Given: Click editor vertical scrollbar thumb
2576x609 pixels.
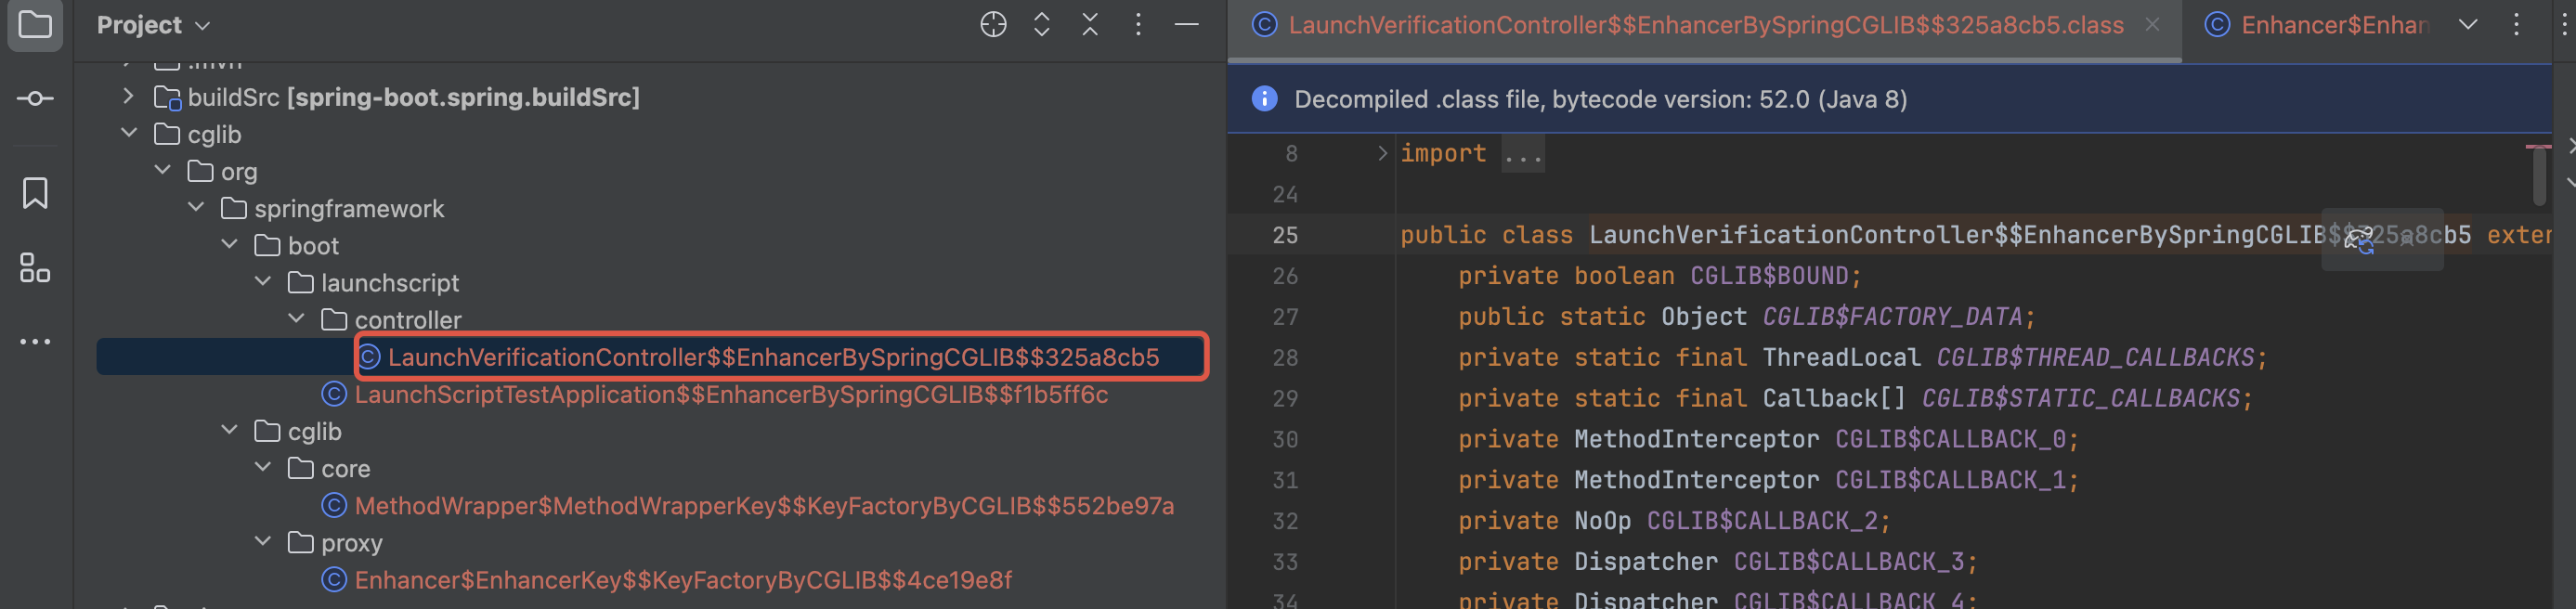Looking at the screenshot, I should [2538, 175].
